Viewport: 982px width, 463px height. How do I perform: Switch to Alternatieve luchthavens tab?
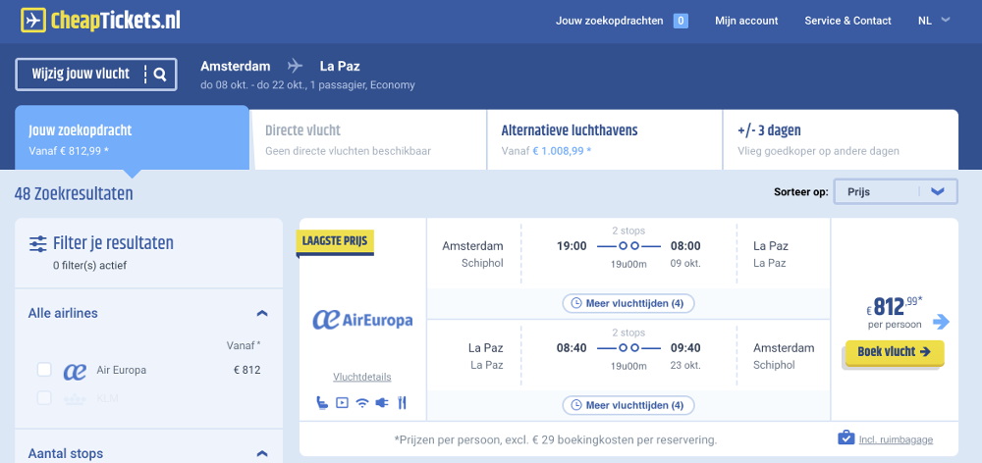(x=605, y=139)
